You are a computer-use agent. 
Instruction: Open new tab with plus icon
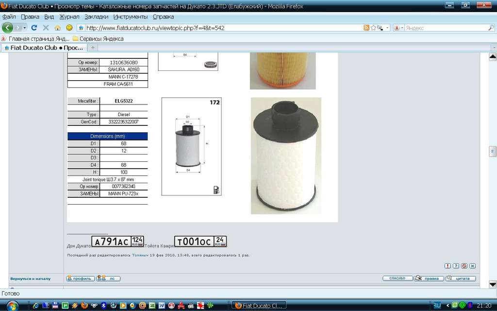(93, 48)
